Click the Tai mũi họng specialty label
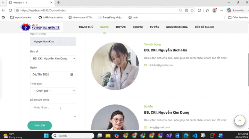The width and height of the screenshot is (249, 139). [152, 44]
